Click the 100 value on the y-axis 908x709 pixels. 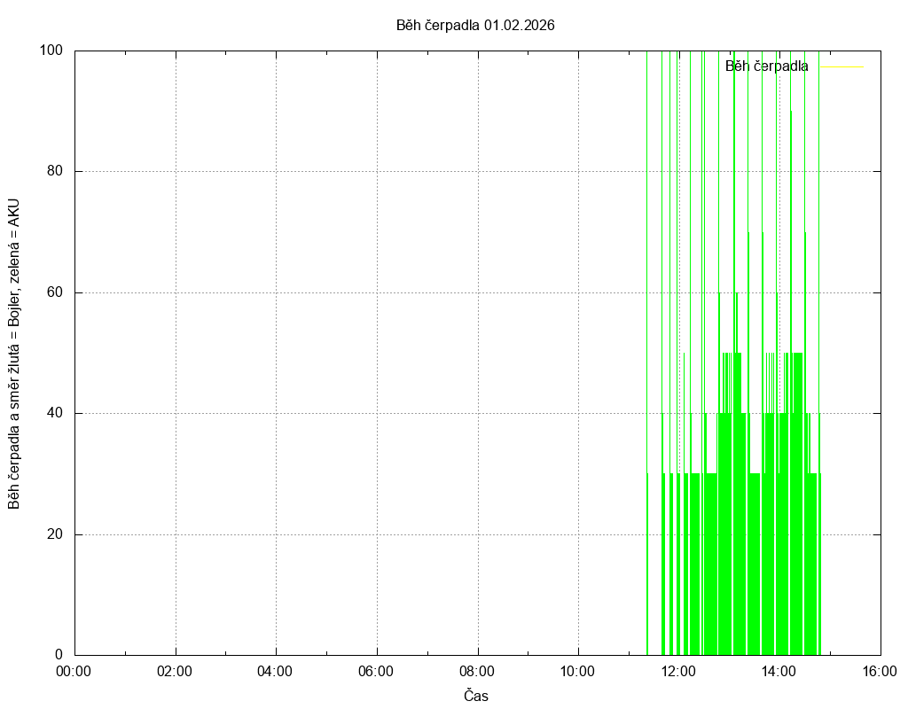click(51, 51)
